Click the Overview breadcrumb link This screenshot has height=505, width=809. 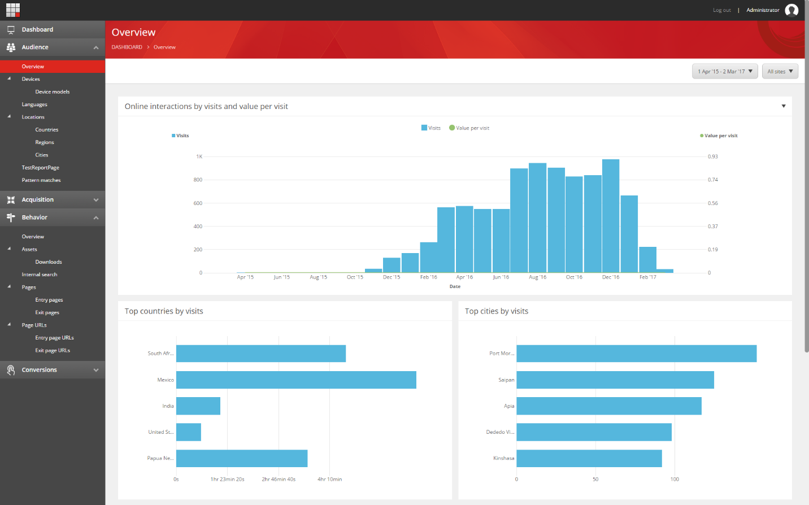(164, 47)
